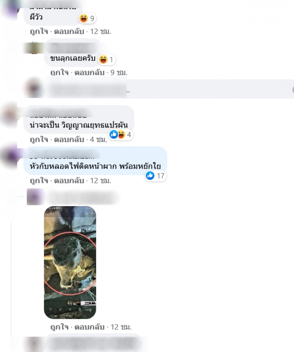294x352 pixels.
Task: Open the 9 ชม. timestamp on ขนลุกเลยครับ
Action: pos(119,72)
